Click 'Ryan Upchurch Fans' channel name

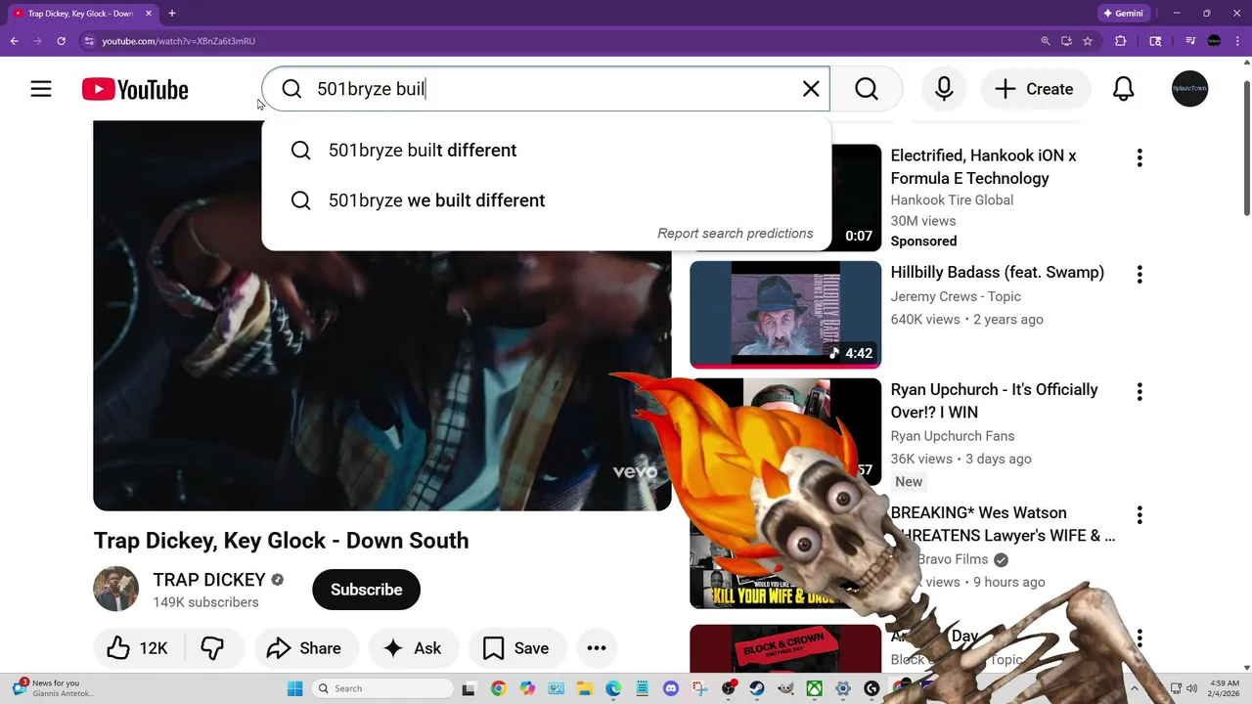[952, 436]
